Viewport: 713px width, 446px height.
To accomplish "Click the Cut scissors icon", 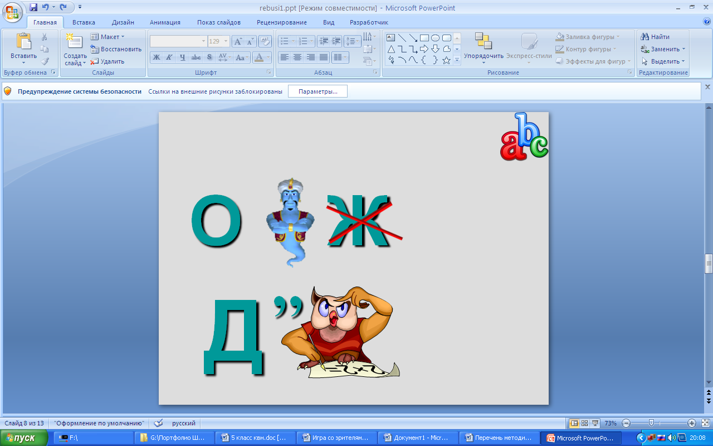I will (45, 37).
